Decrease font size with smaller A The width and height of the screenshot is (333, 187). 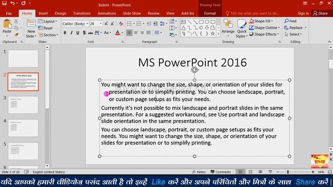(112, 24)
